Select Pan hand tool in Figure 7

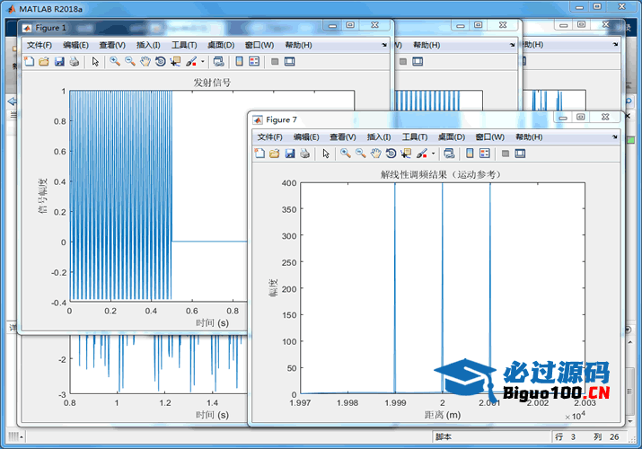[375, 154]
